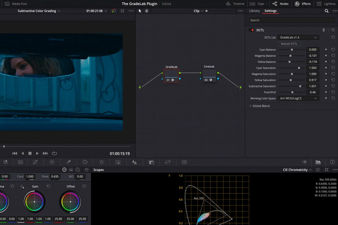Select the Cinelook node 02

pyautogui.click(x=209, y=76)
